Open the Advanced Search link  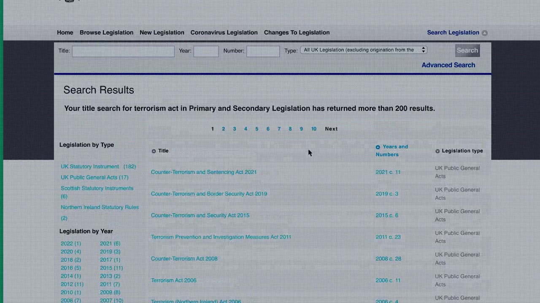pyautogui.click(x=448, y=65)
